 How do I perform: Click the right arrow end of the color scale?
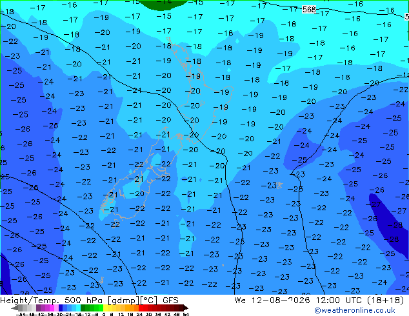pyautogui.click(x=186, y=308)
